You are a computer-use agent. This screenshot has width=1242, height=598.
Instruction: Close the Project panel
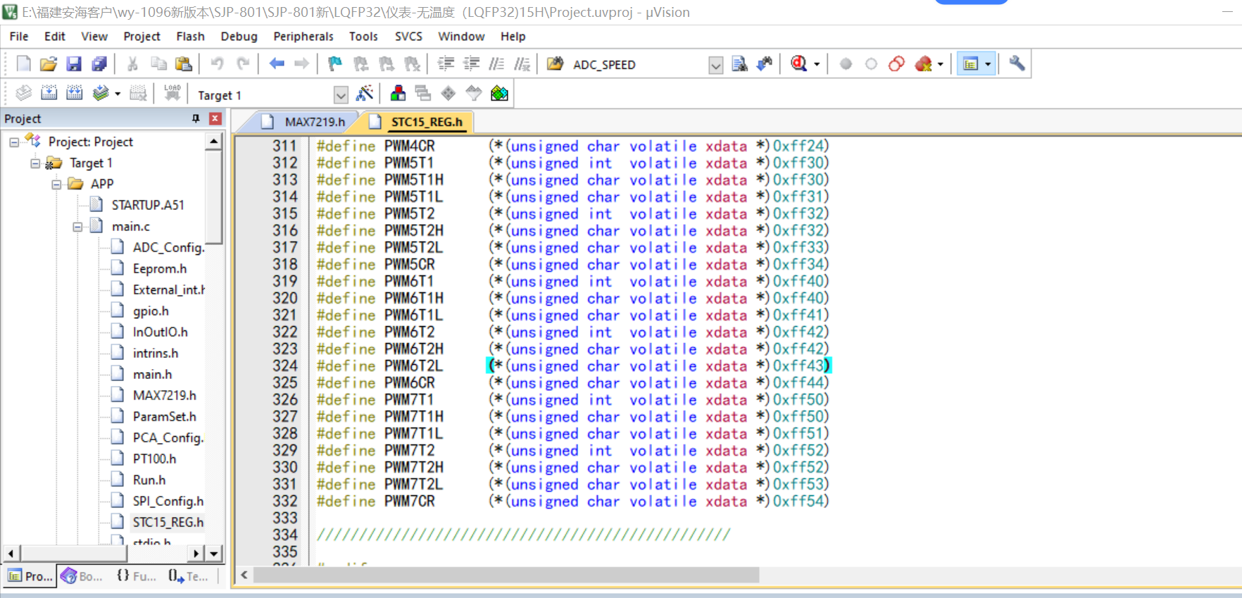point(215,119)
